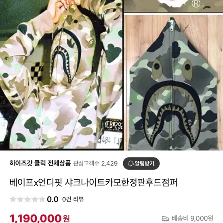The height and width of the screenshot is (223, 223).
Task: Select the third rating star
Action: click(27, 199)
